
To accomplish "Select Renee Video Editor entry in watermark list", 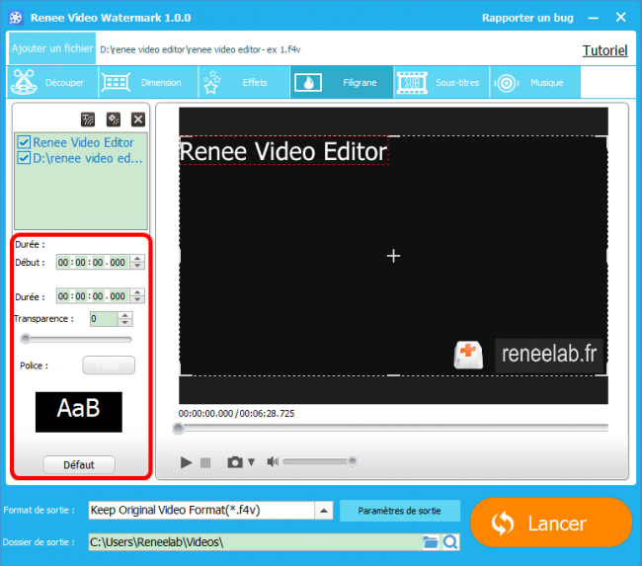I will (83, 142).
